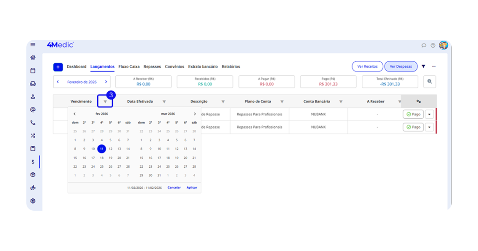Click Cancelar in the date picker
478x251 pixels.
[x=174, y=187]
